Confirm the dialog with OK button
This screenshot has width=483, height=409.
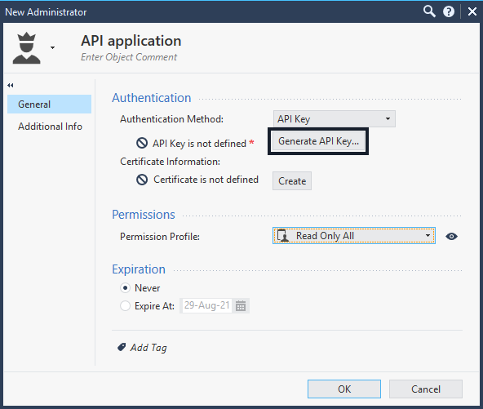point(344,389)
